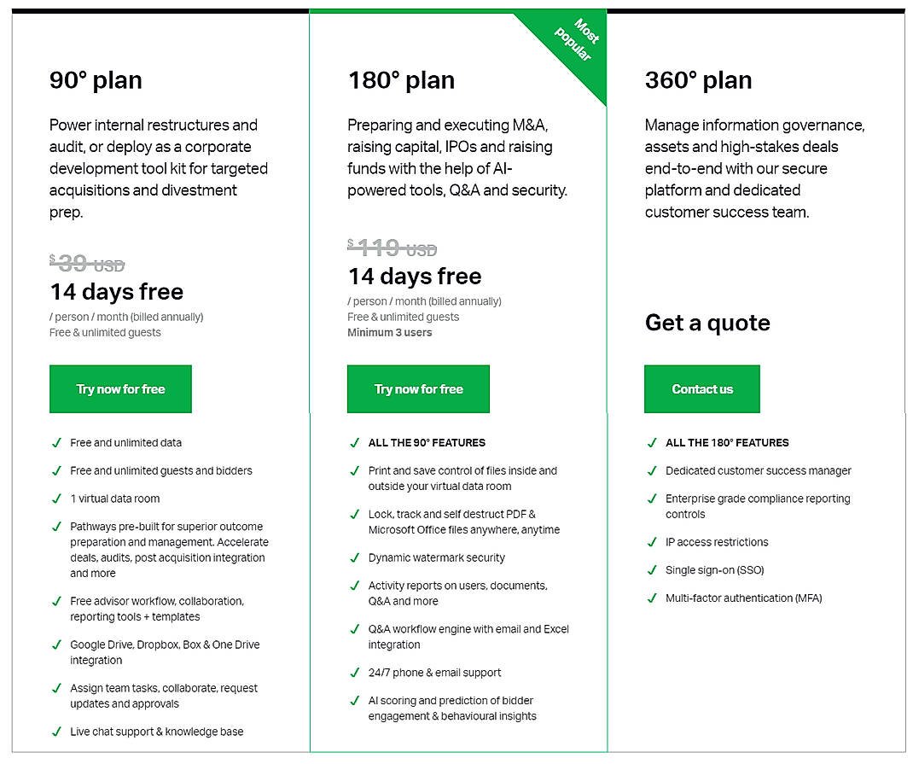Select the checkmark next to Single sign-on (SSO)

pos(652,569)
